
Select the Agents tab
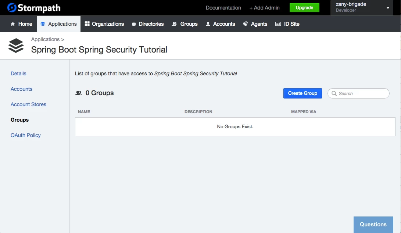coord(255,24)
